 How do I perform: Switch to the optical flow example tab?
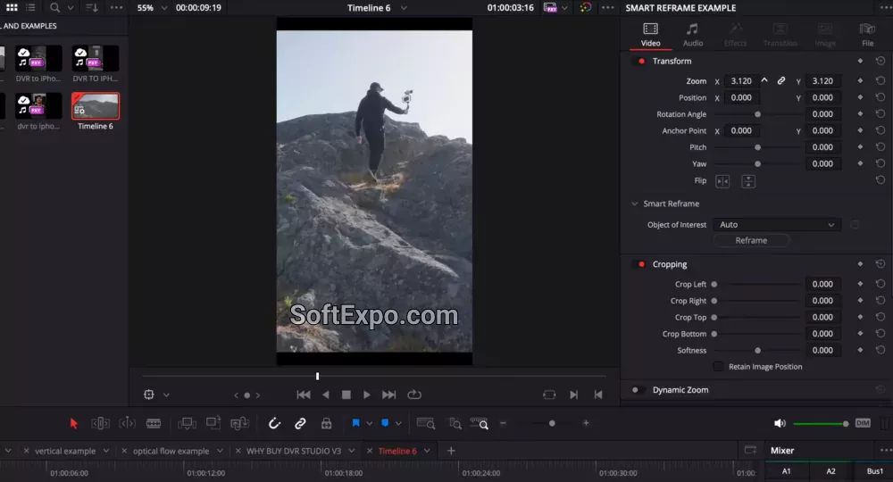[171, 451]
